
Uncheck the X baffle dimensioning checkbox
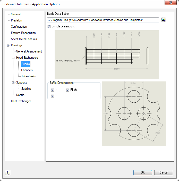pos(52,90)
